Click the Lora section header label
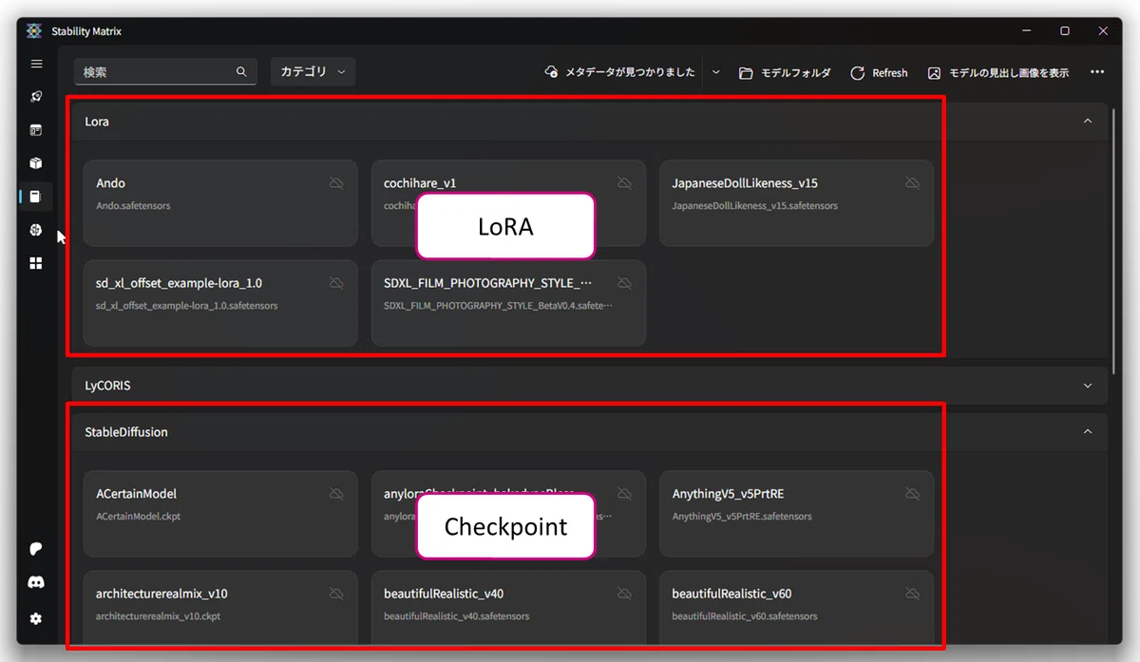Image resolution: width=1140 pixels, height=662 pixels. point(97,122)
